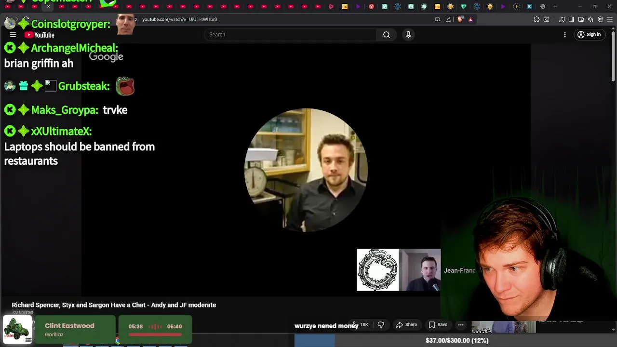617x347 pixels.
Task: Switch to the green TV favicon tab
Action: tap(463, 6)
